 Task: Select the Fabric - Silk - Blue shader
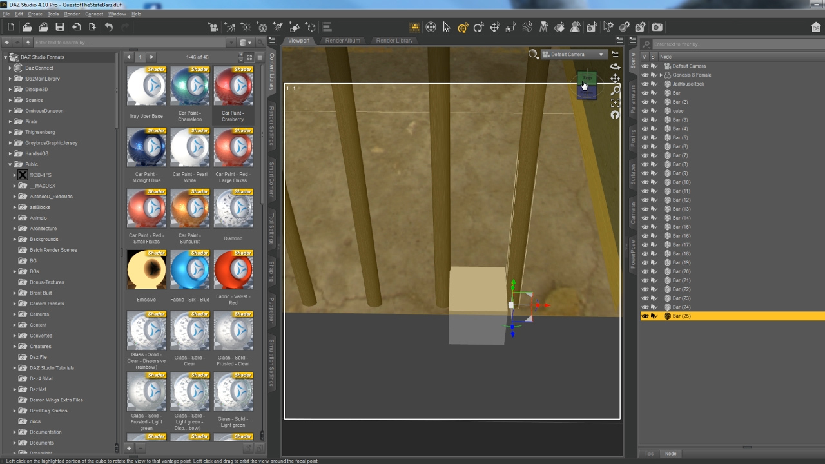(x=189, y=277)
